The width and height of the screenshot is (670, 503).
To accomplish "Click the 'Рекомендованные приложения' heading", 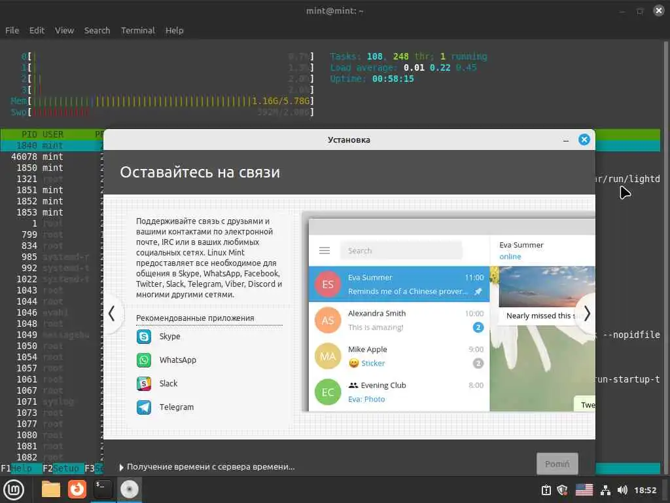I will tap(195, 318).
